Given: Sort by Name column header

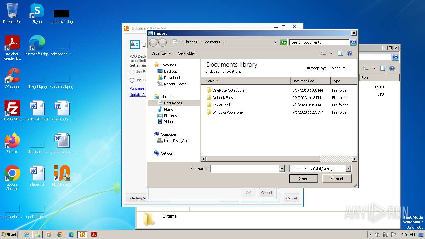Looking at the screenshot, I should tap(246, 81).
